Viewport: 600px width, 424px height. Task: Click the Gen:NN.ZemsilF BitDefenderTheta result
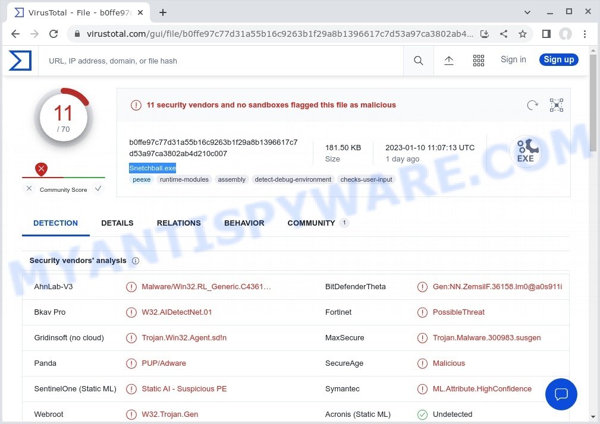click(498, 287)
